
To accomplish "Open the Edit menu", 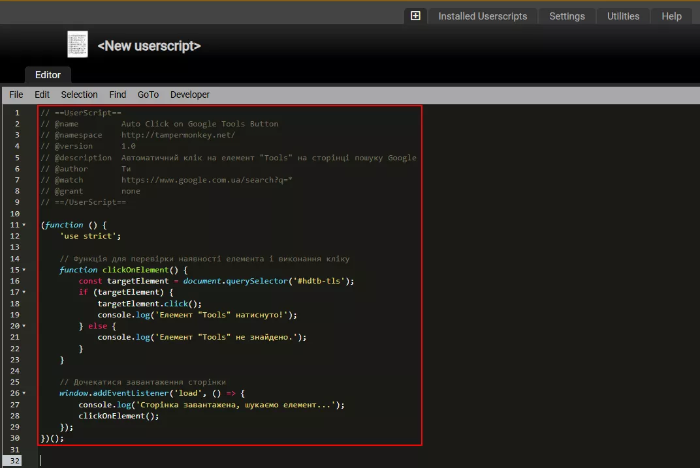I will coord(42,95).
